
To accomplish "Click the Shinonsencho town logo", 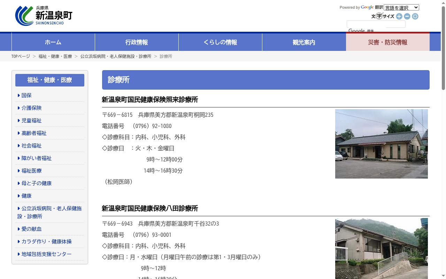I will tap(44, 16).
